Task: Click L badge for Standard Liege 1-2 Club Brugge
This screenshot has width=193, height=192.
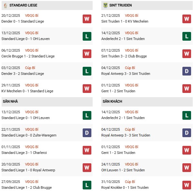Action: pos(87,185)
